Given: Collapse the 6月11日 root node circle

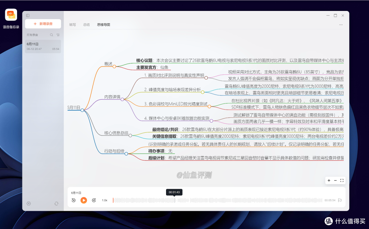Looking at the screenshot, I should 82,110.
